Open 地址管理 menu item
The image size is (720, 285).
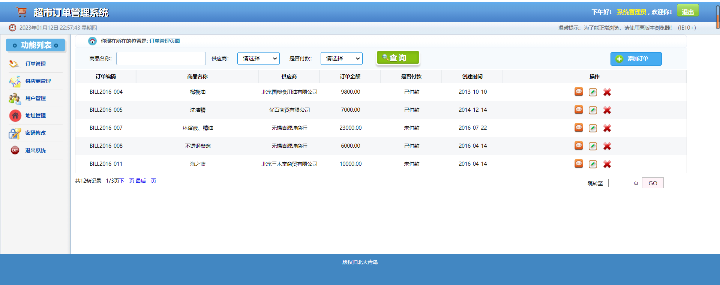[x=36, y=115]
